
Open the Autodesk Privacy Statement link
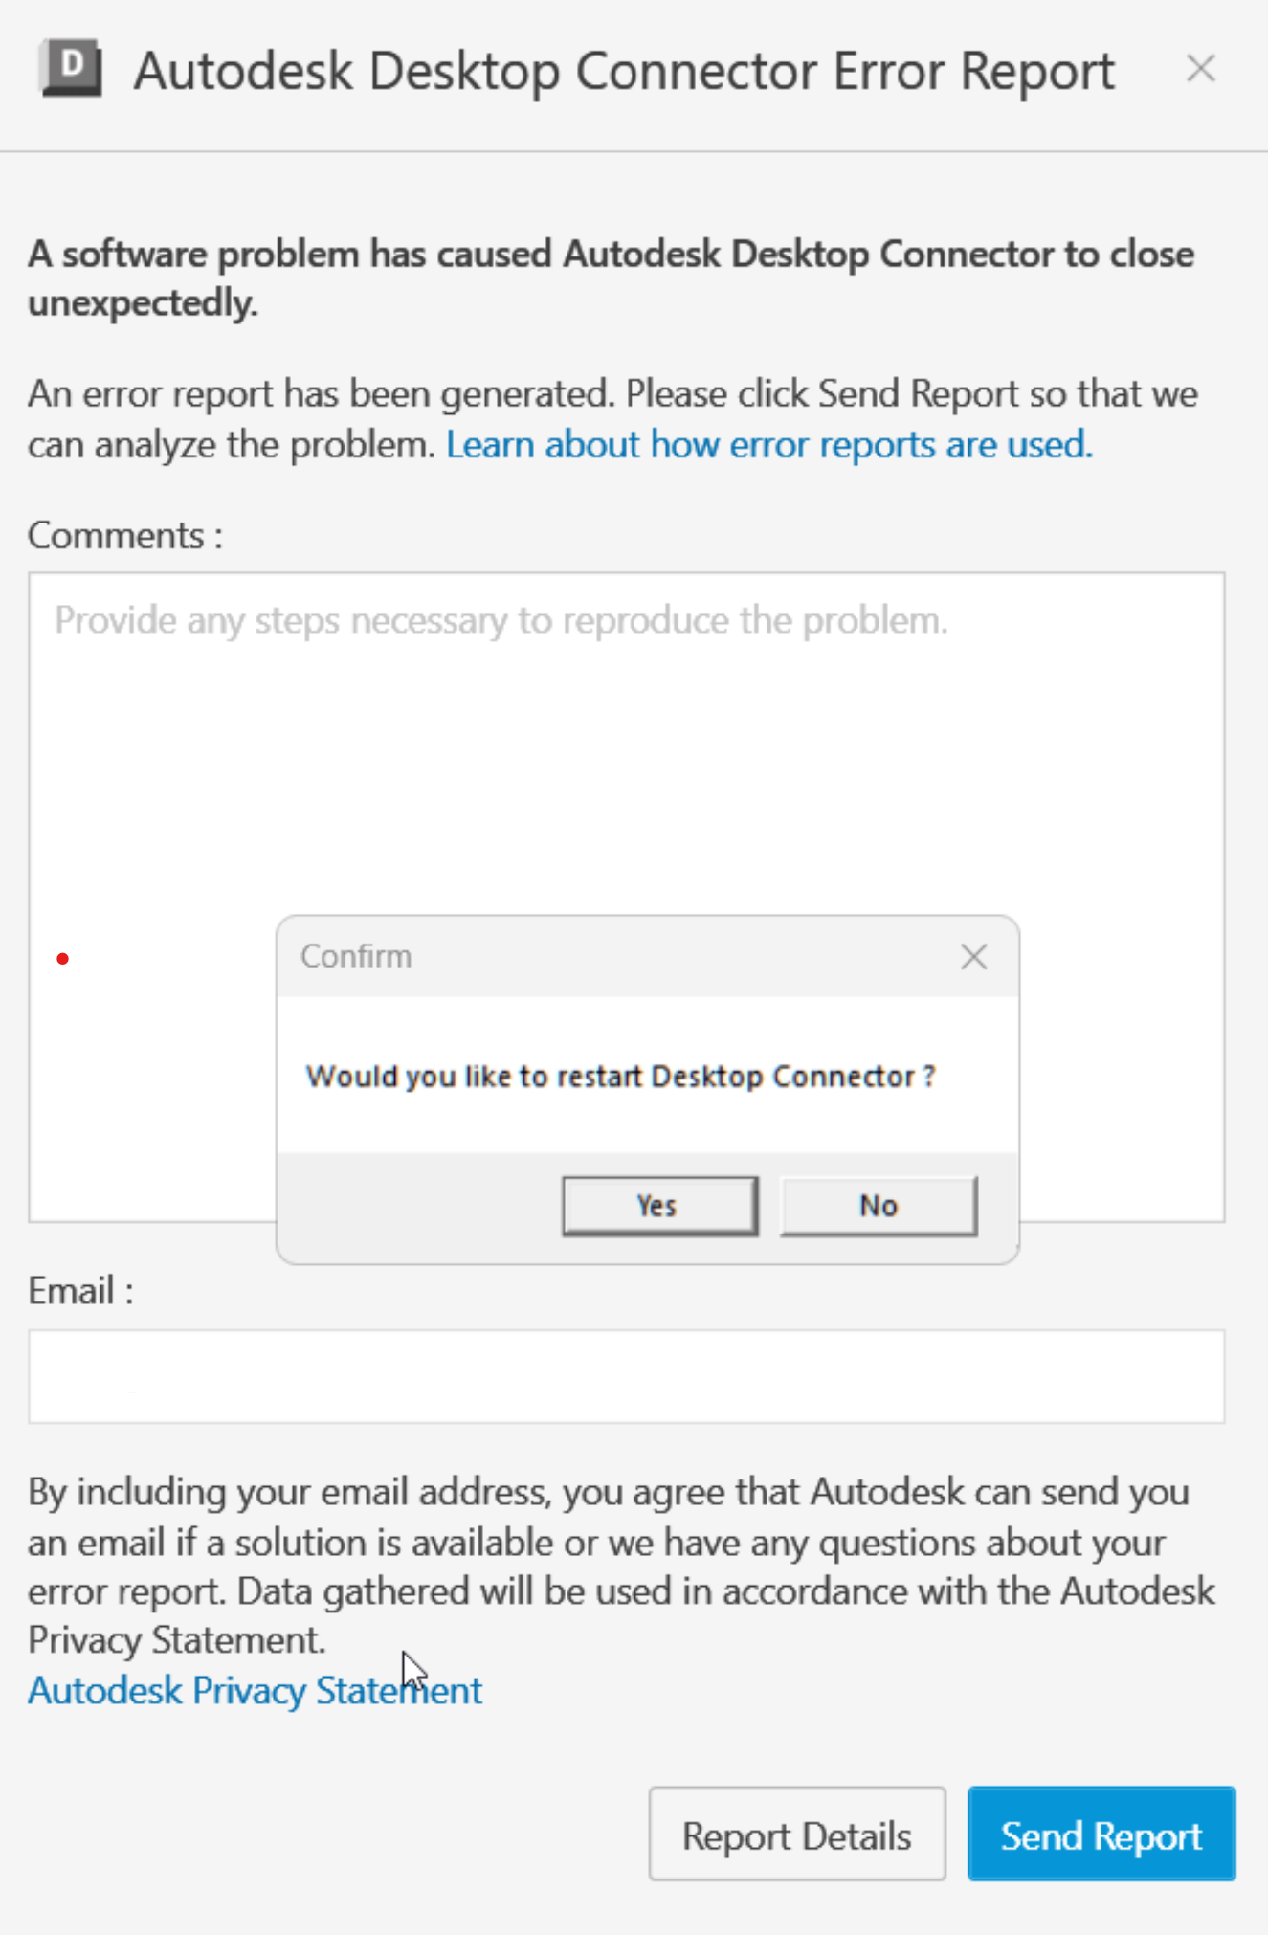pyautogui.click(x=255, y=1690)
